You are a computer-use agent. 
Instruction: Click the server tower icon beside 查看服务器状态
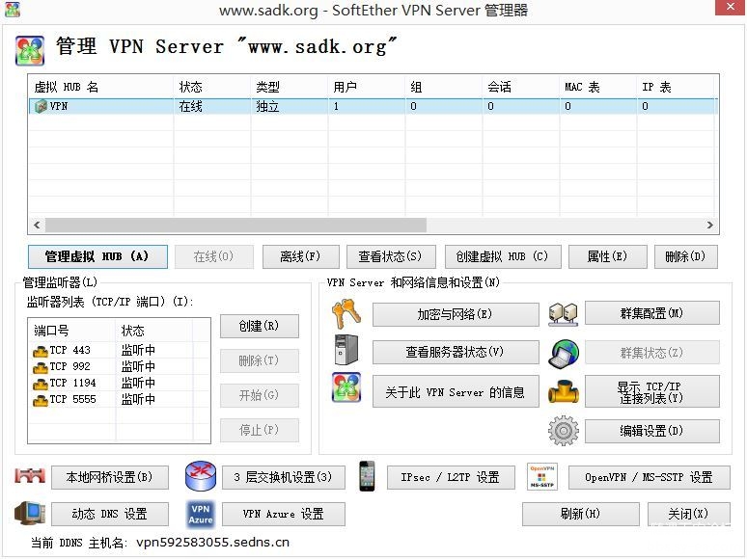[346, 350]
